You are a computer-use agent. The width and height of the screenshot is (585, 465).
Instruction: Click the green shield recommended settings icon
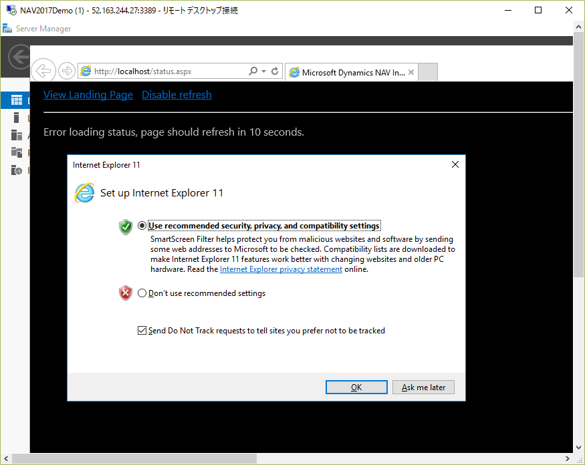(x=126, y=226)
